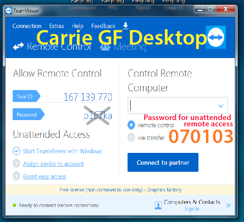This screenshot has width=244, height=222.
Task: Open Grant easy access link
Action: pos(44,177)
